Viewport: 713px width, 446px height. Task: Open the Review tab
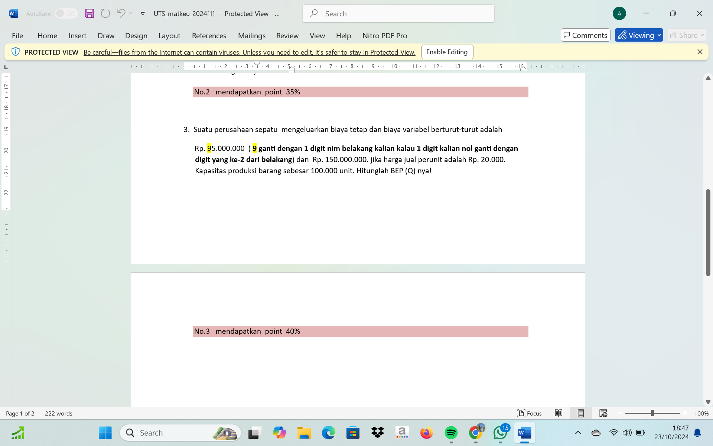[x=287, y=35]
